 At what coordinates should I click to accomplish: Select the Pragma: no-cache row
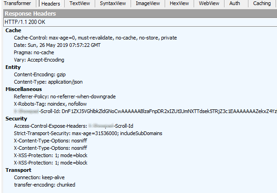click(34, 52)
